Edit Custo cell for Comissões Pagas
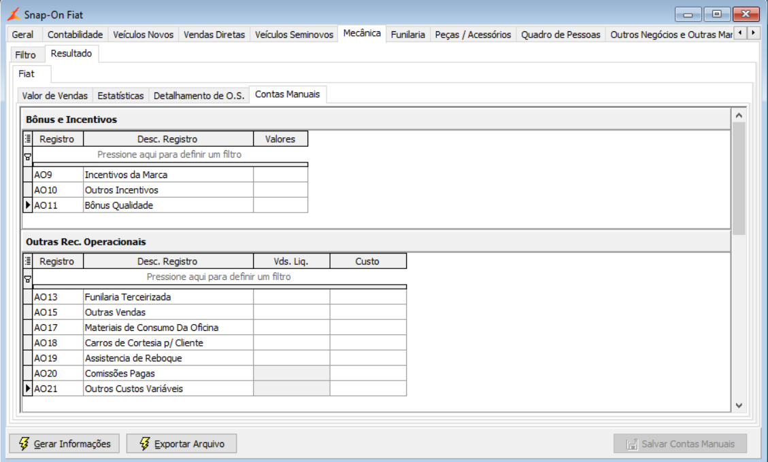This screenshot has height=462, width=768. point(368,374)
